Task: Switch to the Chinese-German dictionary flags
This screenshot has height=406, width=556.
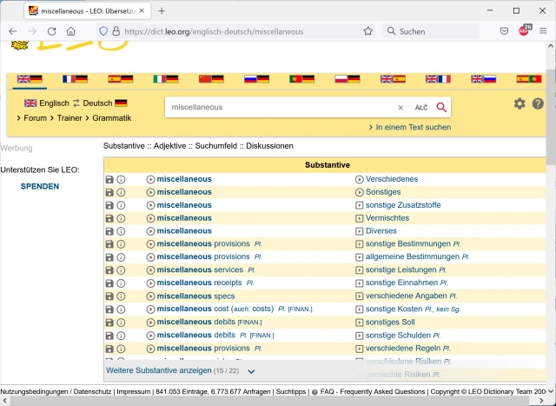Action: [211, 78]
